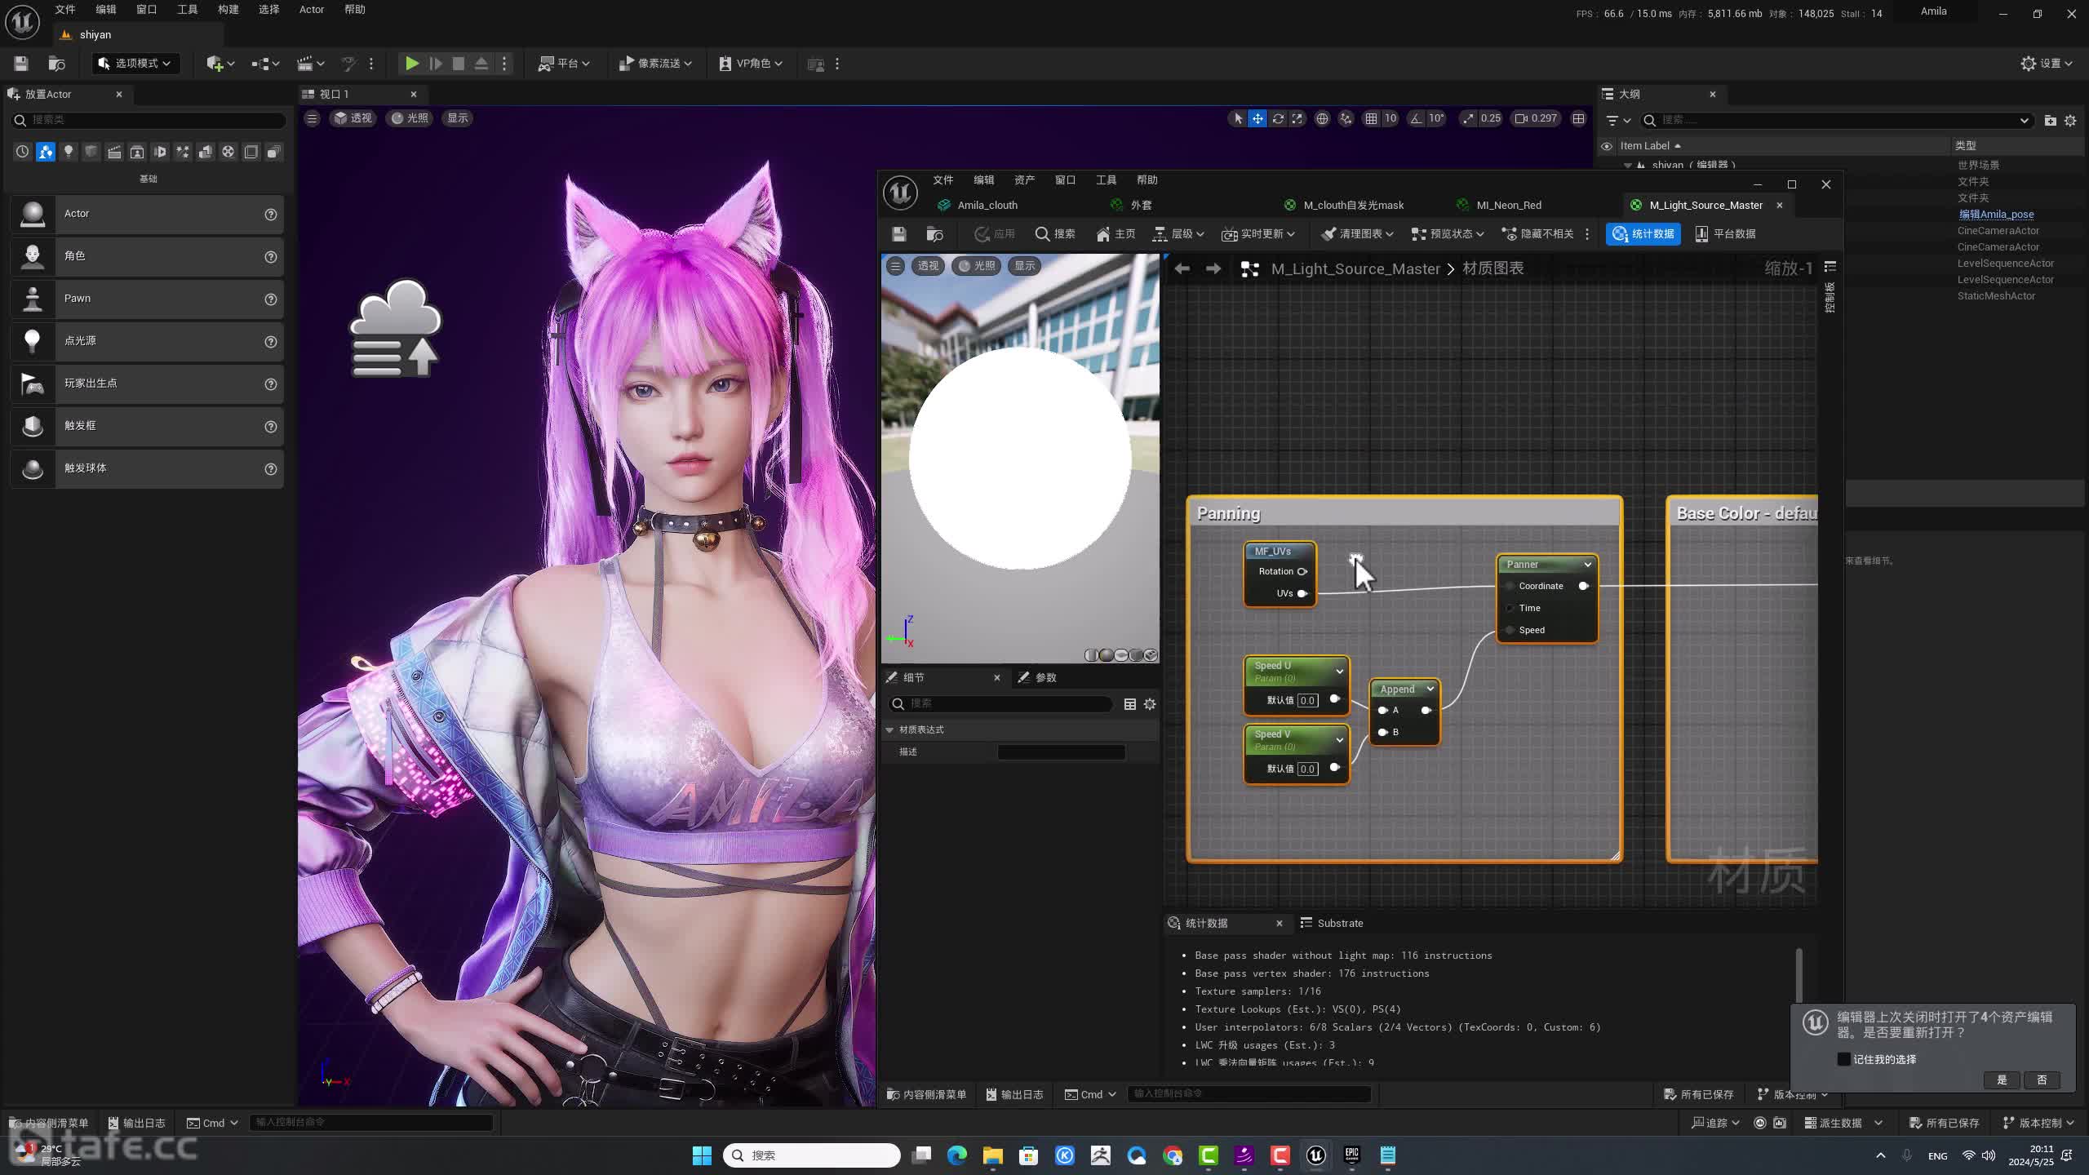Toggle world/local coordinate space globe icon
Screen dimensions: 2089x1175
pyautogui.click(x=1322, y=118)
